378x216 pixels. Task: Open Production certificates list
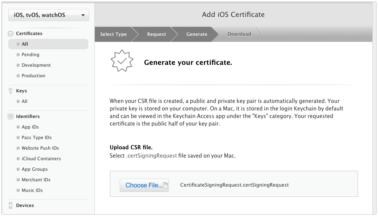pos(34,76)
